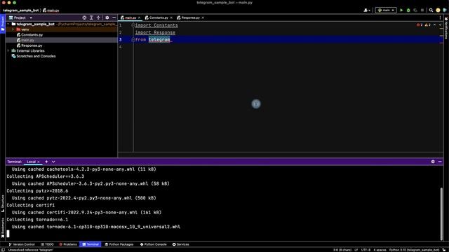
Task: Click the import Constants line
Action: point(156,25)
